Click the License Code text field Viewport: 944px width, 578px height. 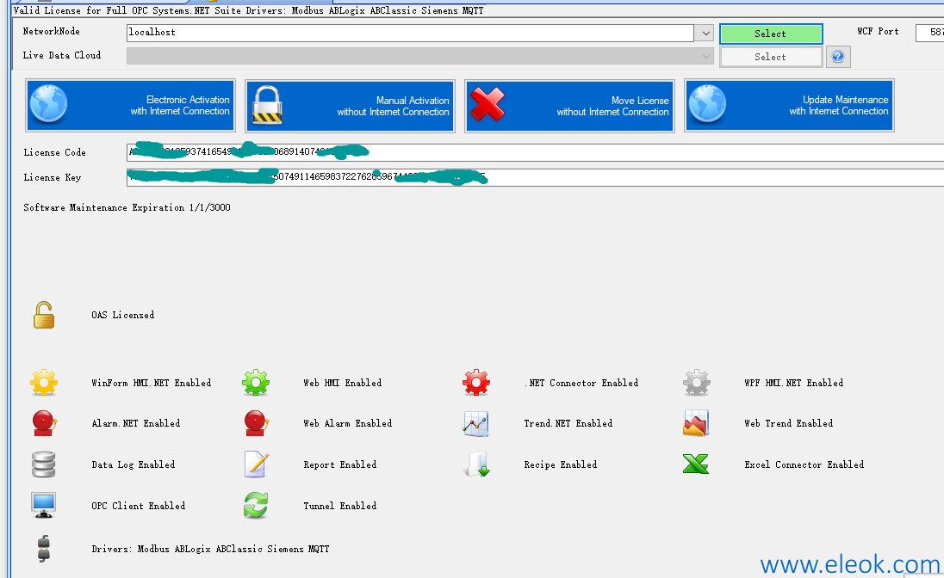pos(535,152)
